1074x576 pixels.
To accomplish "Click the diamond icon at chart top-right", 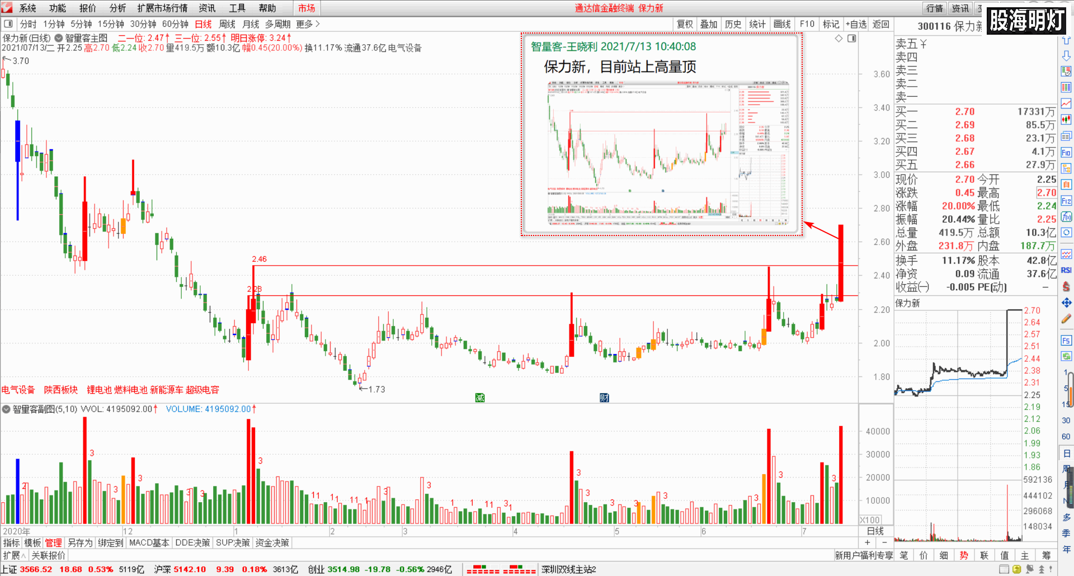I will 839,38.
